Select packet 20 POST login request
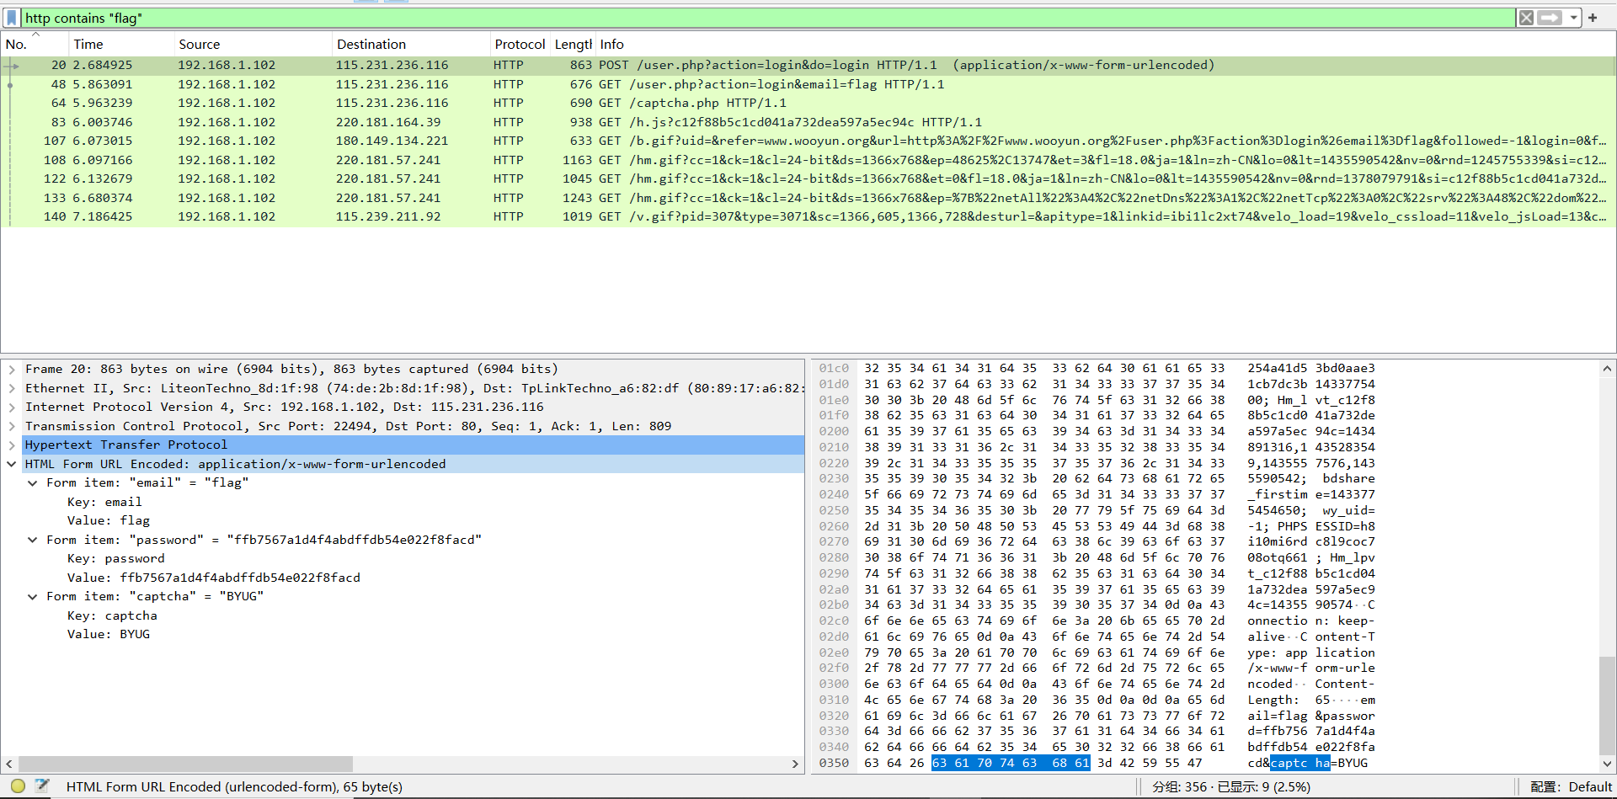This screenshot has width=1617, height=799. pos(808,65)
